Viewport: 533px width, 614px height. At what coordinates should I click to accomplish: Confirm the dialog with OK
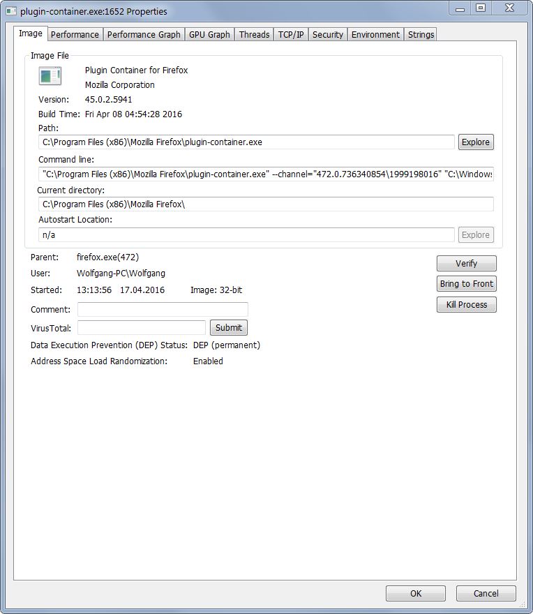tap(416, 593)
